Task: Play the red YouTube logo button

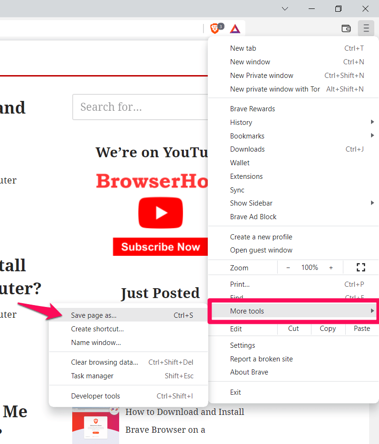Action: 160,213
